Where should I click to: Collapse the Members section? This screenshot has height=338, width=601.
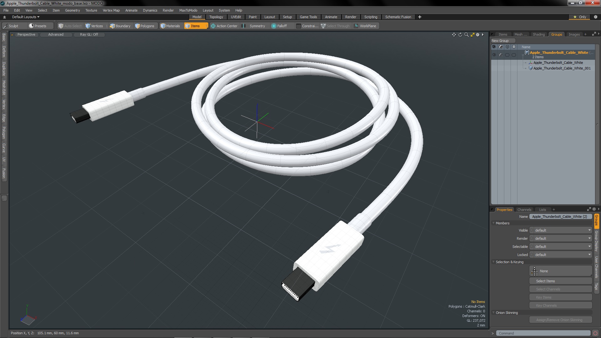[494, 223]
